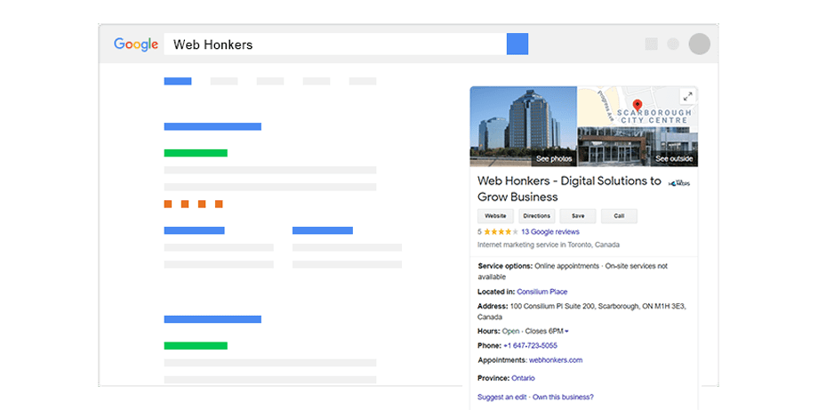
Task: Click the red map pin marker
Action: pos(637,105)
